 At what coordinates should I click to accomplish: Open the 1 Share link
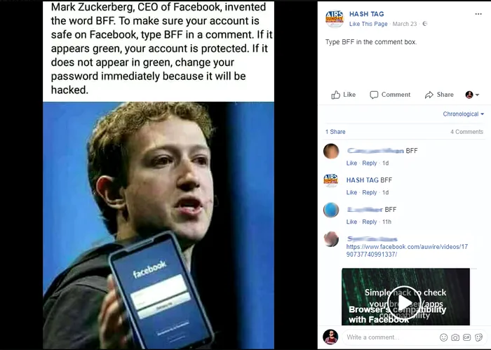pos(335,132)
